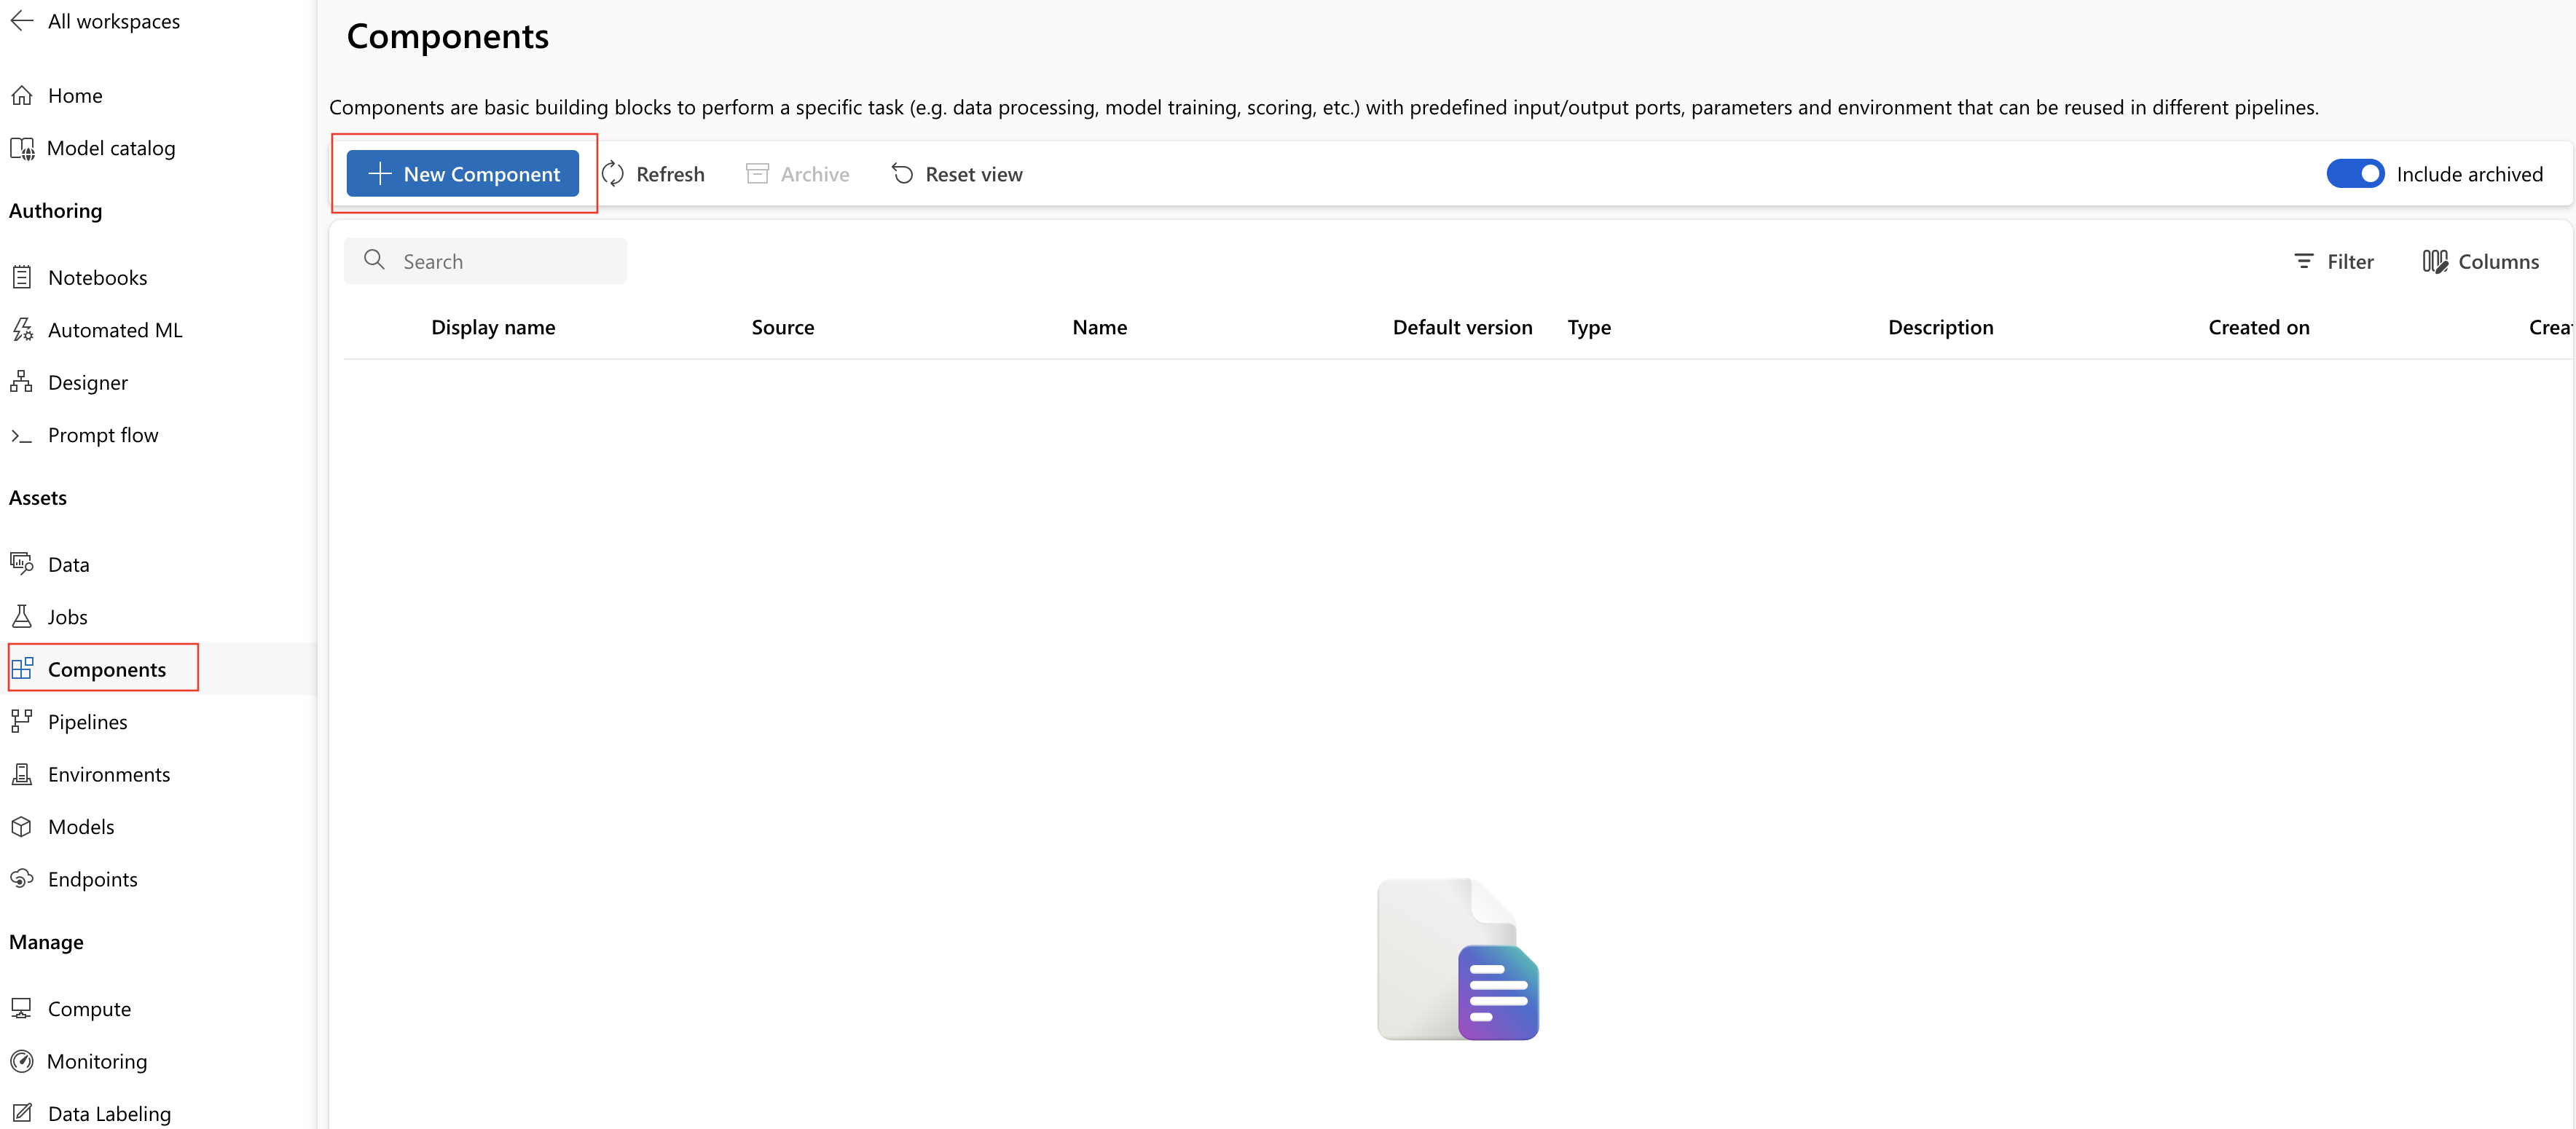2576x1129 pixels.
Task: Click the Automated ML lightning icon
Action: point(22,330)
